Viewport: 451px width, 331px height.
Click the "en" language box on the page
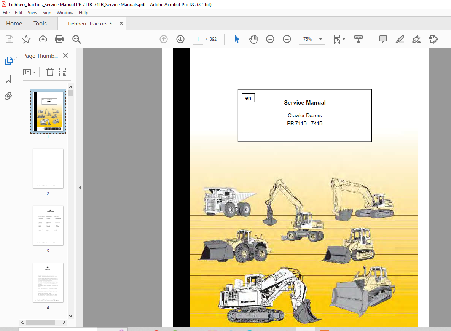(248, 98)
